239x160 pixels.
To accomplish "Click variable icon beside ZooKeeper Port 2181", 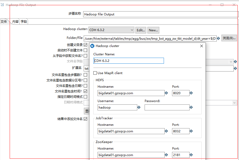I will click(191, 155).
